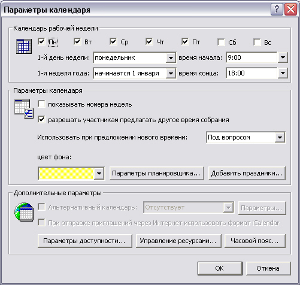Click the время начала 9:00 field
300x285 pixels.
point(251,57)
